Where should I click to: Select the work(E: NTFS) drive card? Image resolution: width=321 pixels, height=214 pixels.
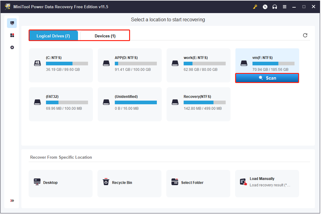click(x=198, y=65)
